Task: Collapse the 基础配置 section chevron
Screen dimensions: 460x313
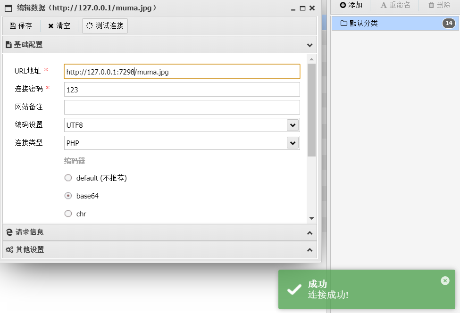Action: click(310, 45)
